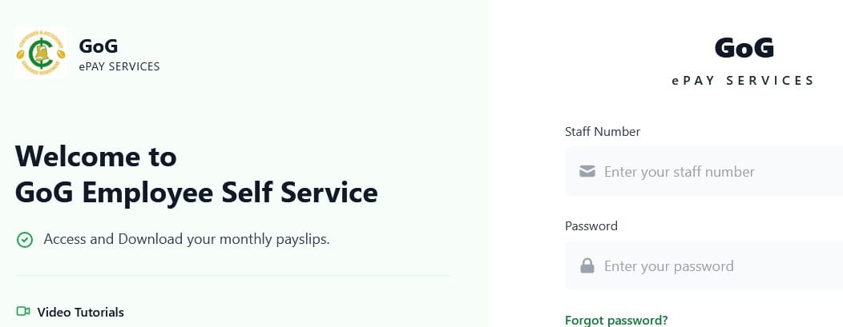Image resolution: width=843 pixels, height=327 pixels.
Task: Click the 'Welcome to' heading line
Action: coord(96,156)
